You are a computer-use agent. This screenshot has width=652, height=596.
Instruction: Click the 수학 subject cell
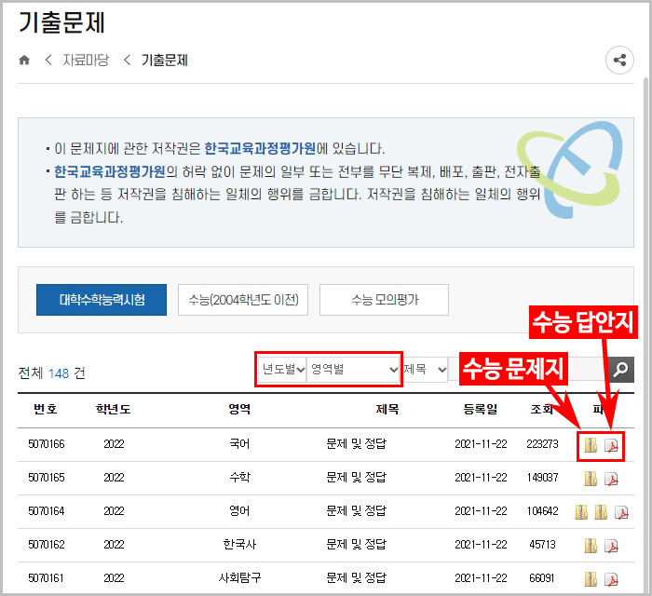[x=240, y=477]
